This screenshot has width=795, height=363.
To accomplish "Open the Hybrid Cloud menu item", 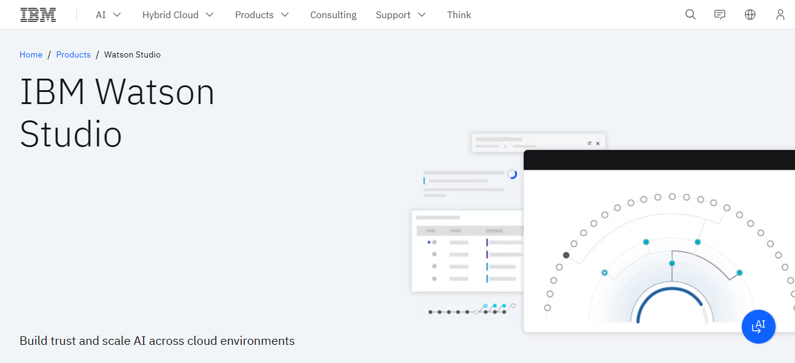I will (x=170, y=15).
